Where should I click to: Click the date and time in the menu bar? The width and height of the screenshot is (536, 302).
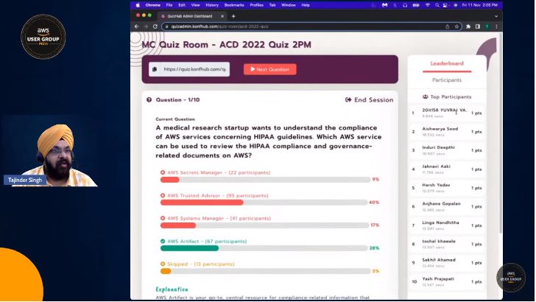[479, 5]
